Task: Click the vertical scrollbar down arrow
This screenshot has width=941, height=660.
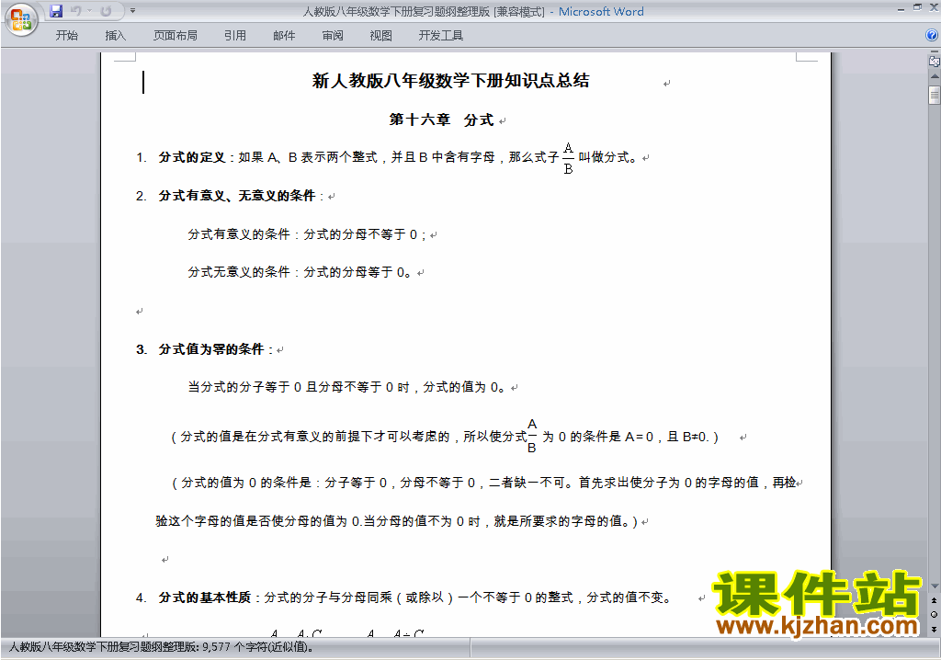Action: (935, 586)
